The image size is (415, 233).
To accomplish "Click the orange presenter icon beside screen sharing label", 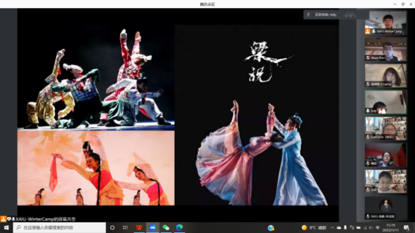I will [3, 219].
